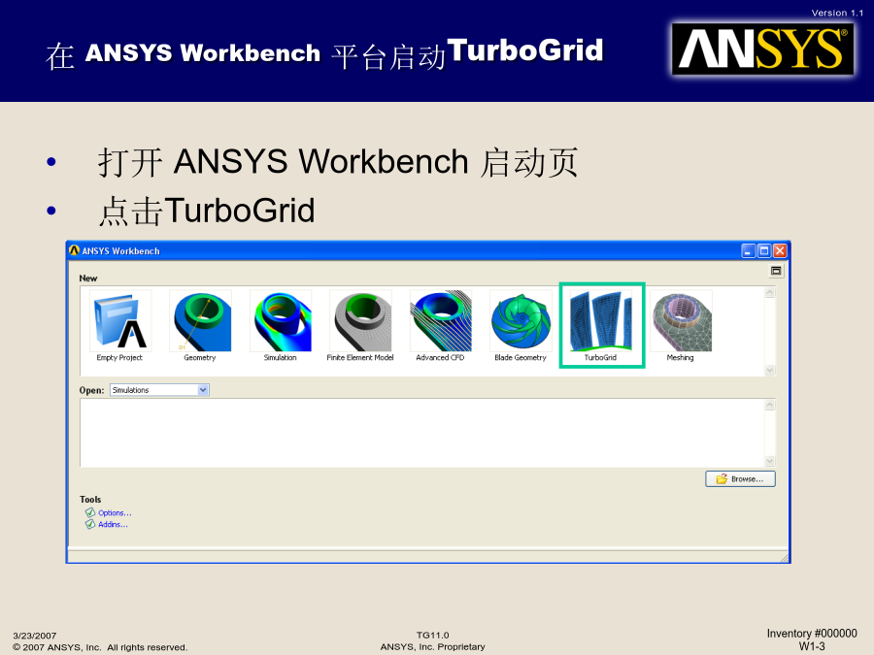The width and height of the screenshot is (874, 655).
Task: Maximize the ANSYS Workbench window
Action: [x=764, y=251]
